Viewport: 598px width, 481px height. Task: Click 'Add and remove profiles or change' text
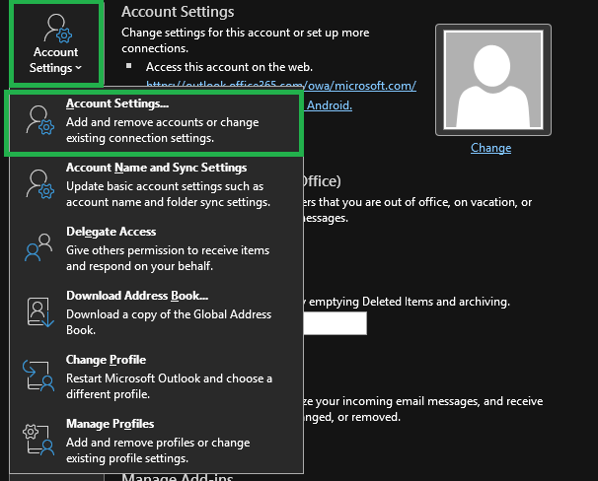[x=158, y=443]
